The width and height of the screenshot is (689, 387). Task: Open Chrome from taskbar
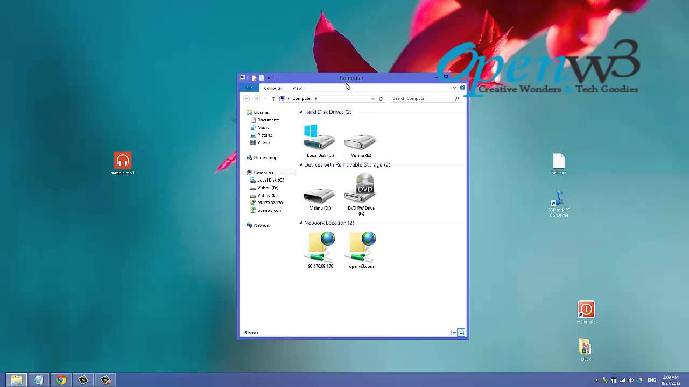coord(61,380)
